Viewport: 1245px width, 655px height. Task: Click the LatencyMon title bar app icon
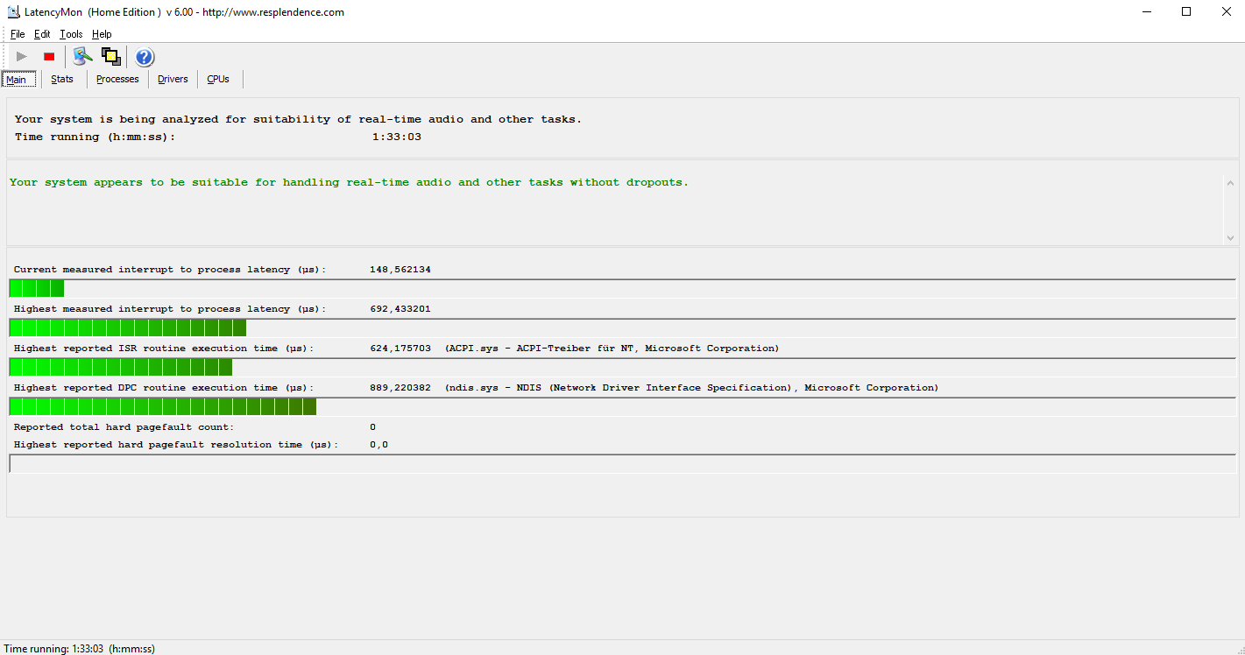click(x=13, y=12)
